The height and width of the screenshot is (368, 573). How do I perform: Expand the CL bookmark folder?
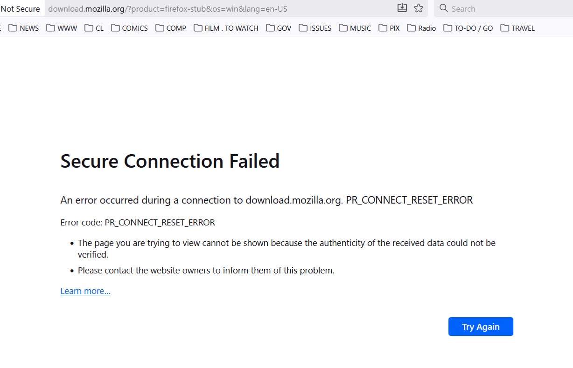point(94,28)
